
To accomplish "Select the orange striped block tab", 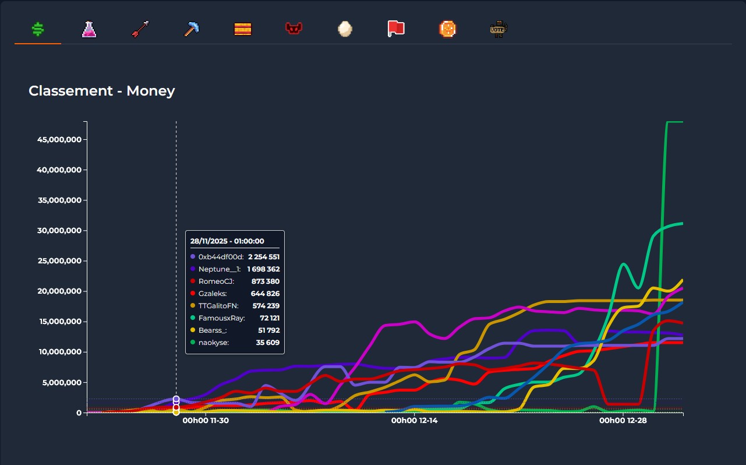I will coord(243,29).
